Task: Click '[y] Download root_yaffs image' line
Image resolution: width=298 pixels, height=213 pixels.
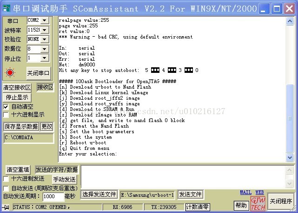Action: (99, 104)
